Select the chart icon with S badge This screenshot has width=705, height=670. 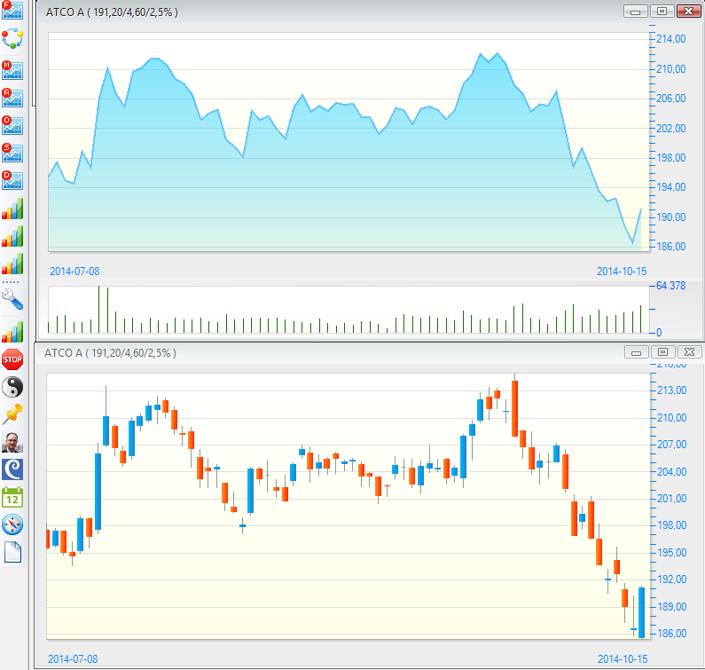[12, 153]
